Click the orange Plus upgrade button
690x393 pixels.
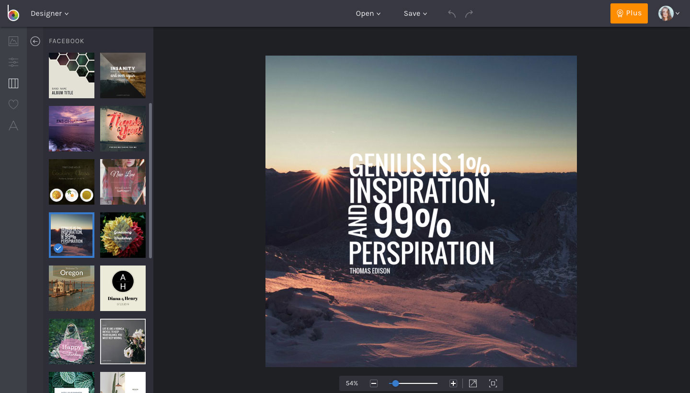629,13
